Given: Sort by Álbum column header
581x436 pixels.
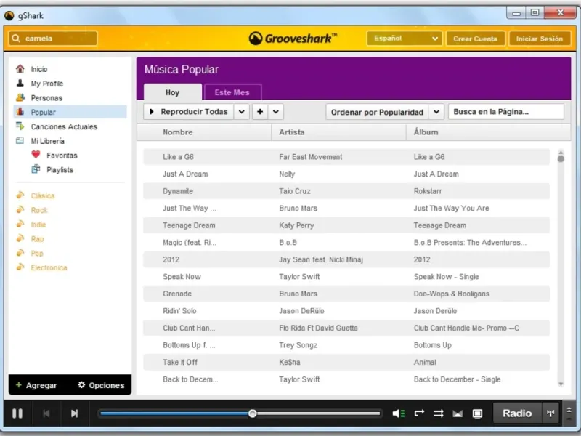Looking at the screenshot, I should [x=426, y=132].
